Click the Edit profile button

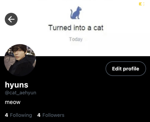click(x=126, y=69)
